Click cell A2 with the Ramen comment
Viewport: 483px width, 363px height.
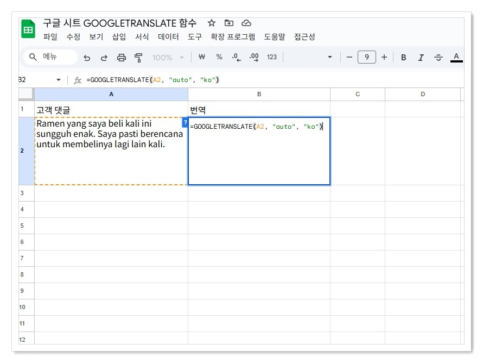[x=111, y=151]
